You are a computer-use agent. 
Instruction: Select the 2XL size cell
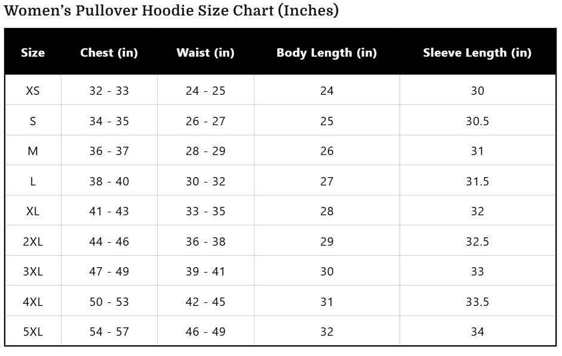(33, 242)
